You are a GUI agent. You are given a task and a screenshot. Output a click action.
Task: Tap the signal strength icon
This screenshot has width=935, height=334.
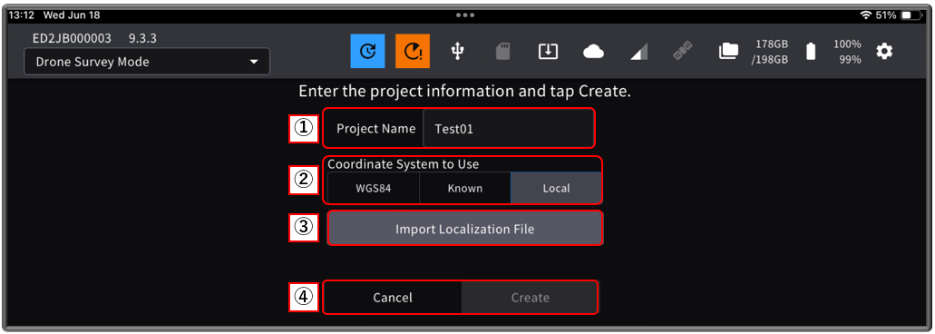coord(638,53)
